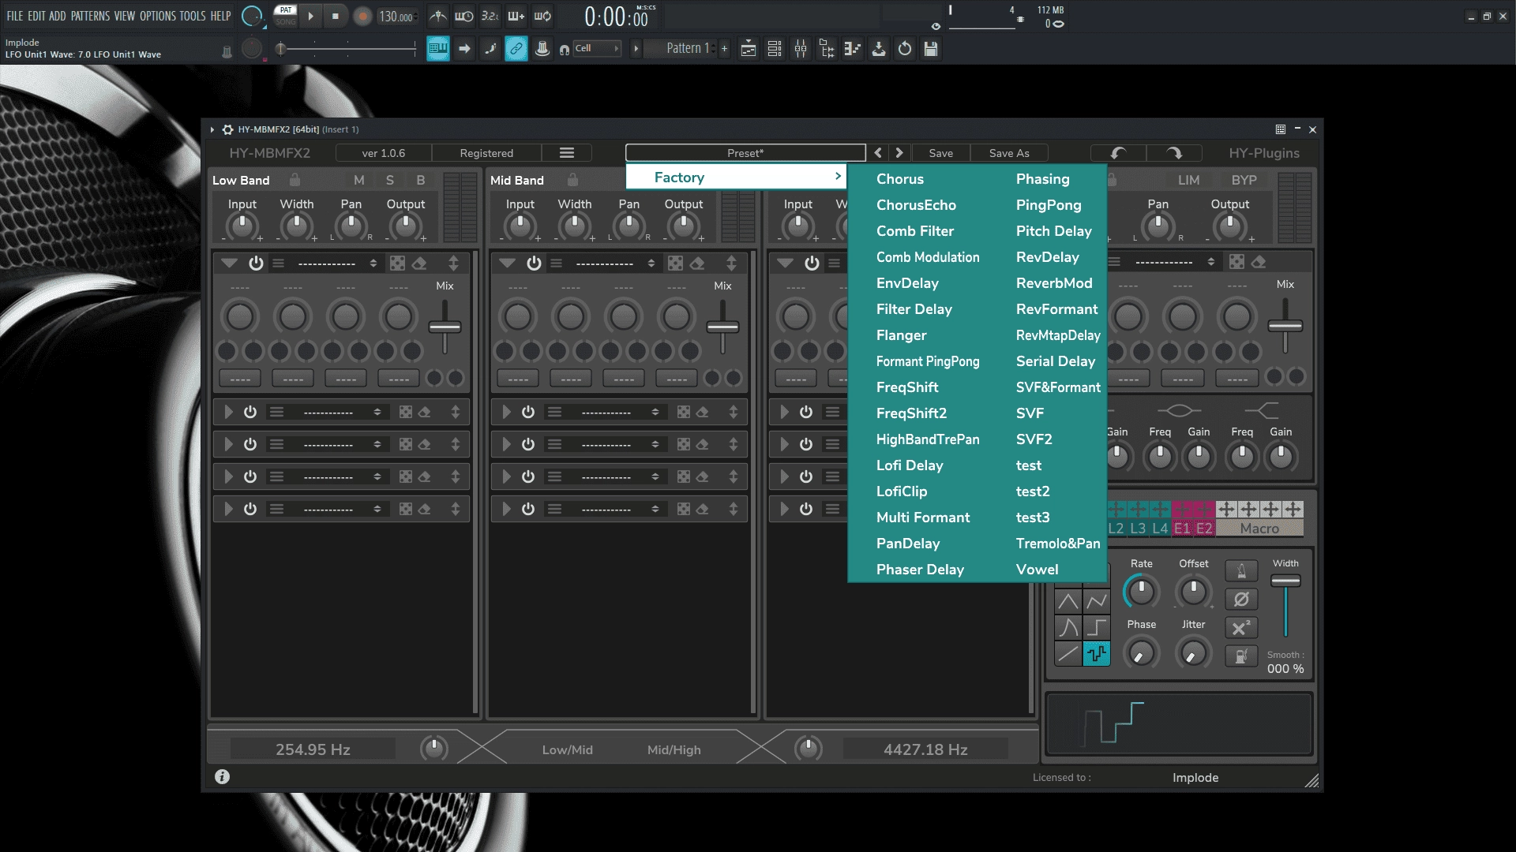
Task: Select the Vowel preset
Action: click(1037, 570)
